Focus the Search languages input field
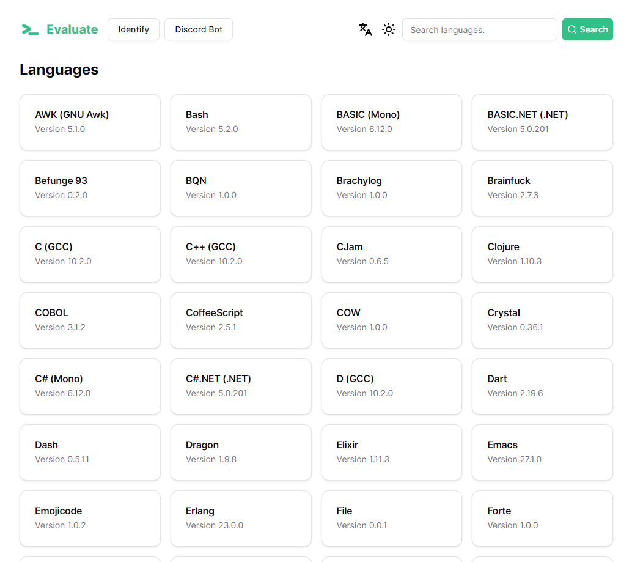The height and width of the screenshot is (562, 632). tap(480, 29)
